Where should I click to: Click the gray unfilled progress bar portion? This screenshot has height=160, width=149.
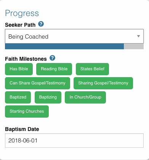[134, 46]
